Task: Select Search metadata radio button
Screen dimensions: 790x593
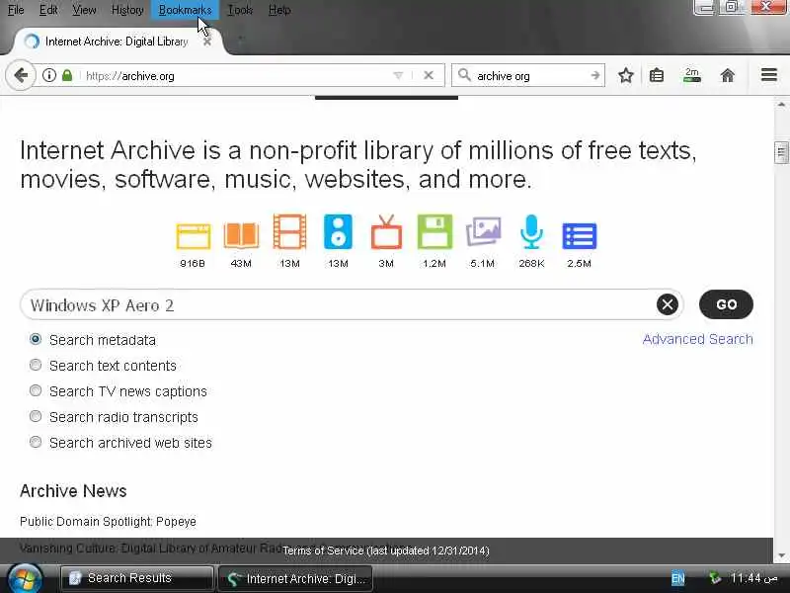Action: [x=36, y=339]
